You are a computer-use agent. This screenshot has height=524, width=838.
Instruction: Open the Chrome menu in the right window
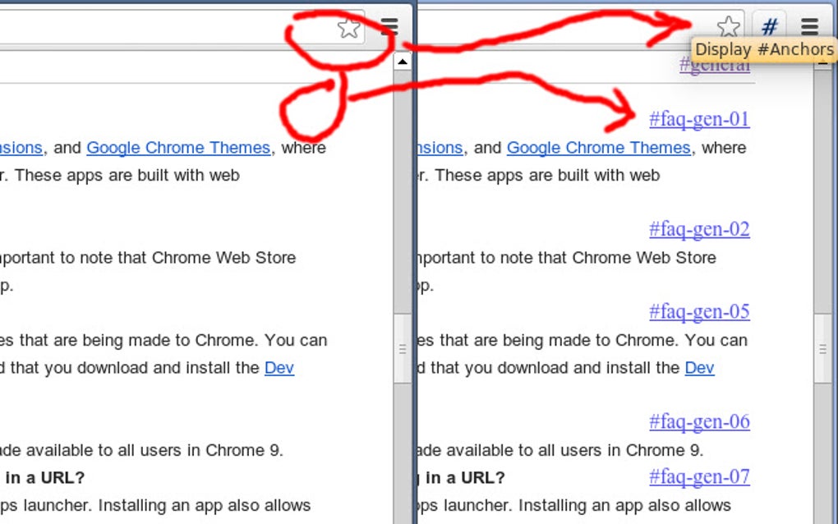click(x=809, y=25)
